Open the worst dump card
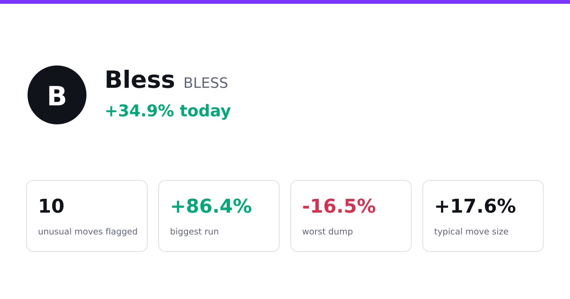The height and width of the screenshot is (299, 570). pyautogui.click(x=351, y=216)
